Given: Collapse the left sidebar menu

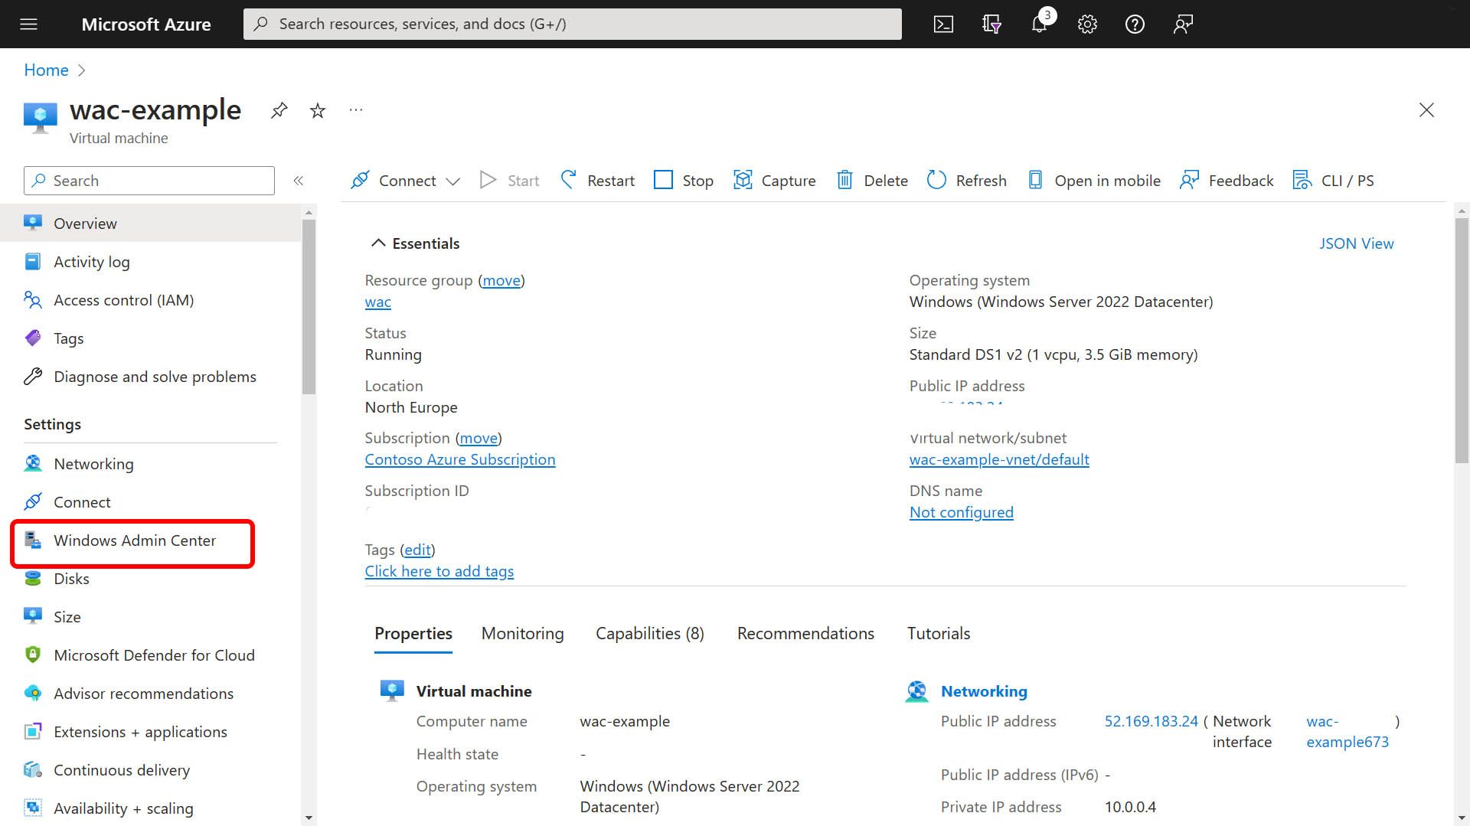Looking at the screenshot, I should click(299, 181).
